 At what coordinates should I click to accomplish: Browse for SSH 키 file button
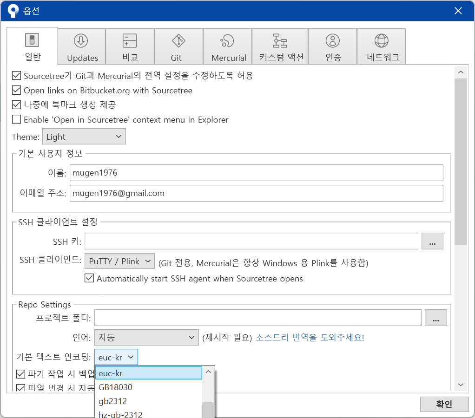pos(432,241)
